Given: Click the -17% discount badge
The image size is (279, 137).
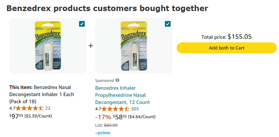Looking at the screenshot, I should pyautogui.click(x=103, y=117).
